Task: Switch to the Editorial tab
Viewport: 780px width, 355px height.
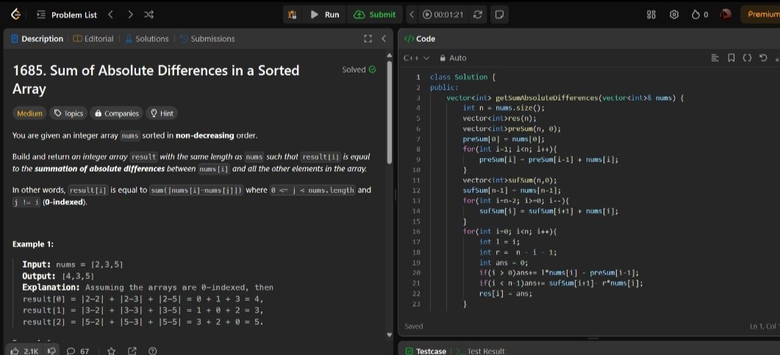Action: [93, 39]
